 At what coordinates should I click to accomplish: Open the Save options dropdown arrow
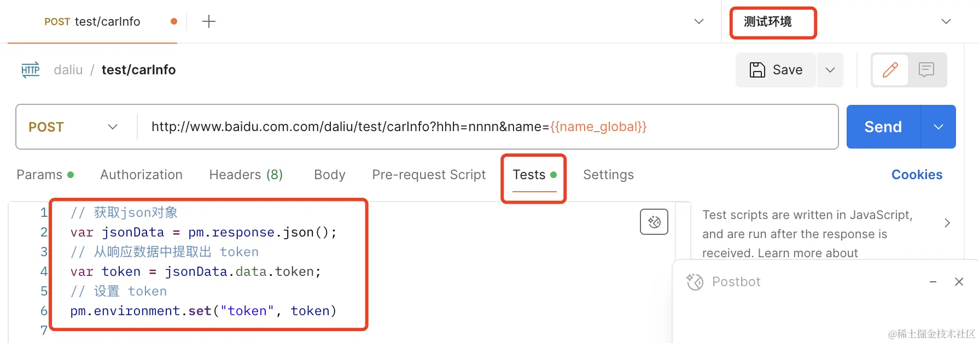[x=830, y=70]
